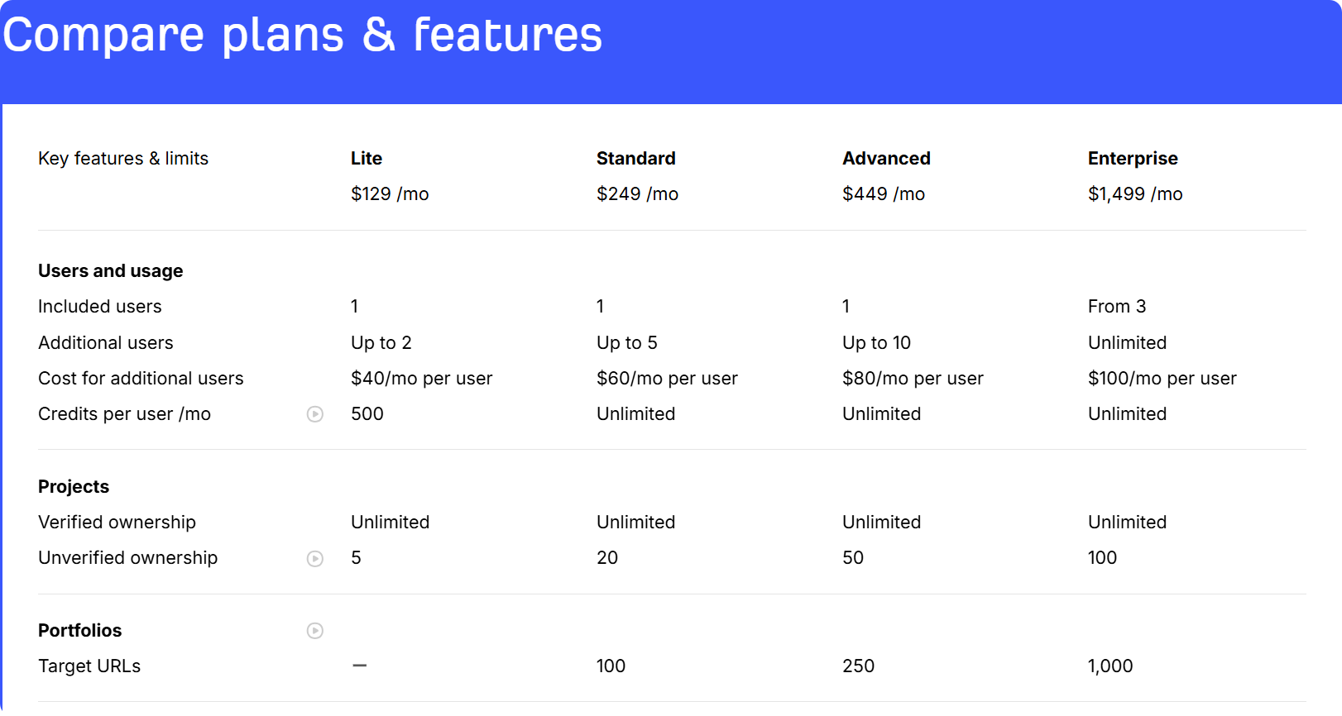The height and width of the screenshot is (716, 1342).
Task: Open the Enterprise plan column header
Action: click(1132, 158)
